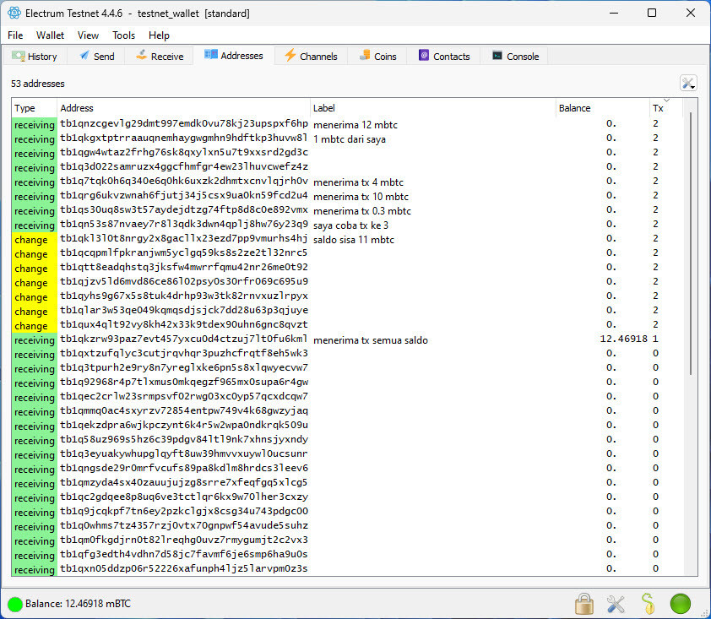The width and height of the screenshot is (711, 619).
Task: Select label 'saldo sisa 11 mbtc'
Action: click(354, 240)
